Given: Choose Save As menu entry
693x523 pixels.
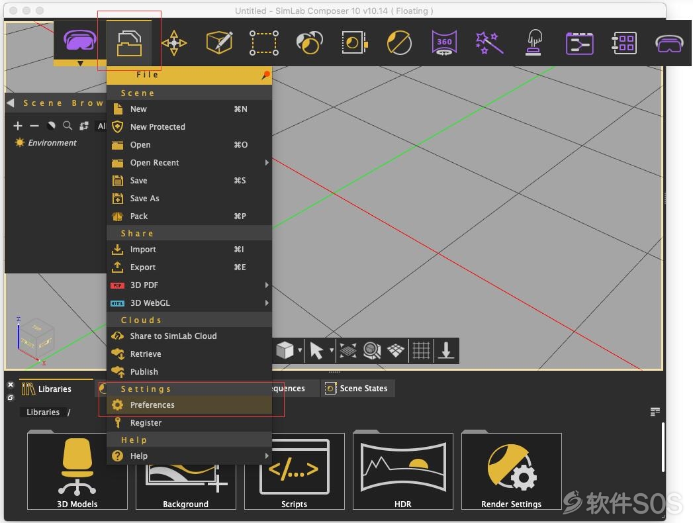Looking at the screenshot, I should [189, 199].
